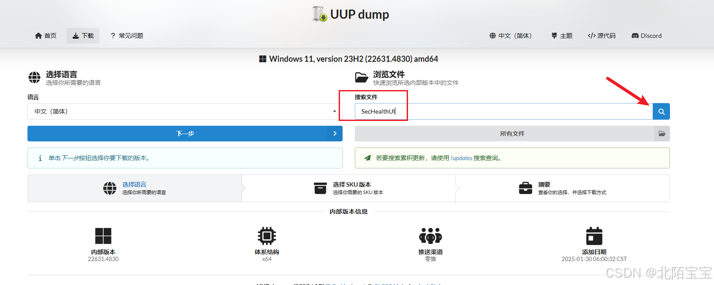Open the Discord link
The width and height of the screenshot is (714, 285).
pos(646,36)
